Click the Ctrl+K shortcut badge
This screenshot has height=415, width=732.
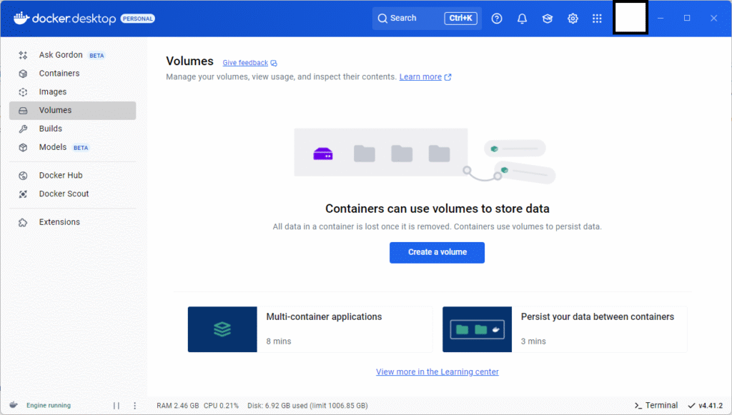pos(460,18)
